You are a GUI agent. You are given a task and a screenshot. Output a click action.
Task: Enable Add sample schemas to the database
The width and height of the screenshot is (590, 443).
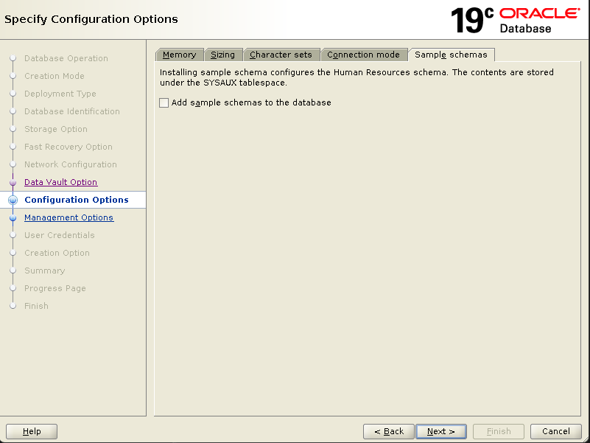point(164,103)
